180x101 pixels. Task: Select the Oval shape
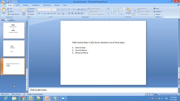click(x=119, y=9)
